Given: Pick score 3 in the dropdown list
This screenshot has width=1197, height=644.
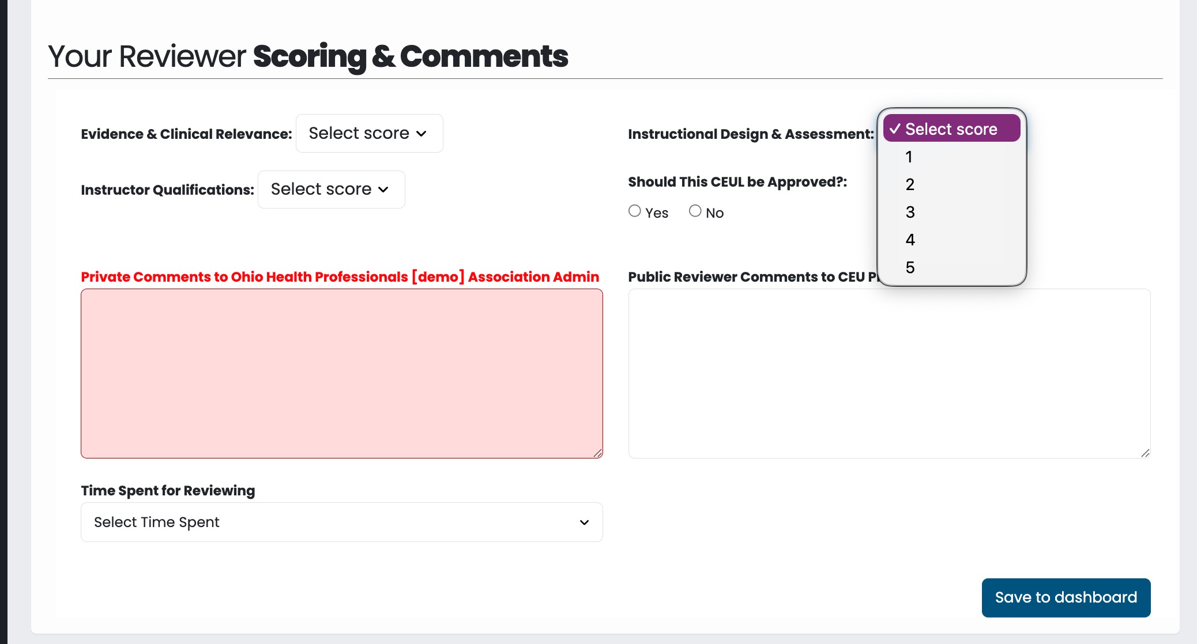Looking at the screenshot, I should 910,212.
